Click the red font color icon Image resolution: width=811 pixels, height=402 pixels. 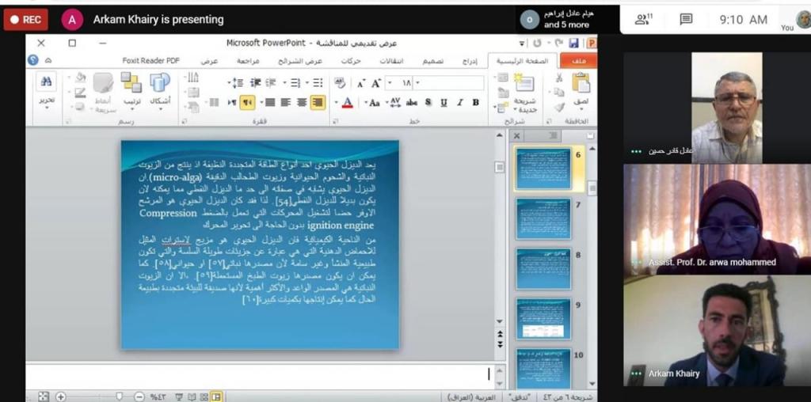click(346, 103)
